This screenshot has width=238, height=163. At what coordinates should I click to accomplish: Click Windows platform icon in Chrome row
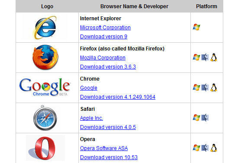click(x=196, y=88)
